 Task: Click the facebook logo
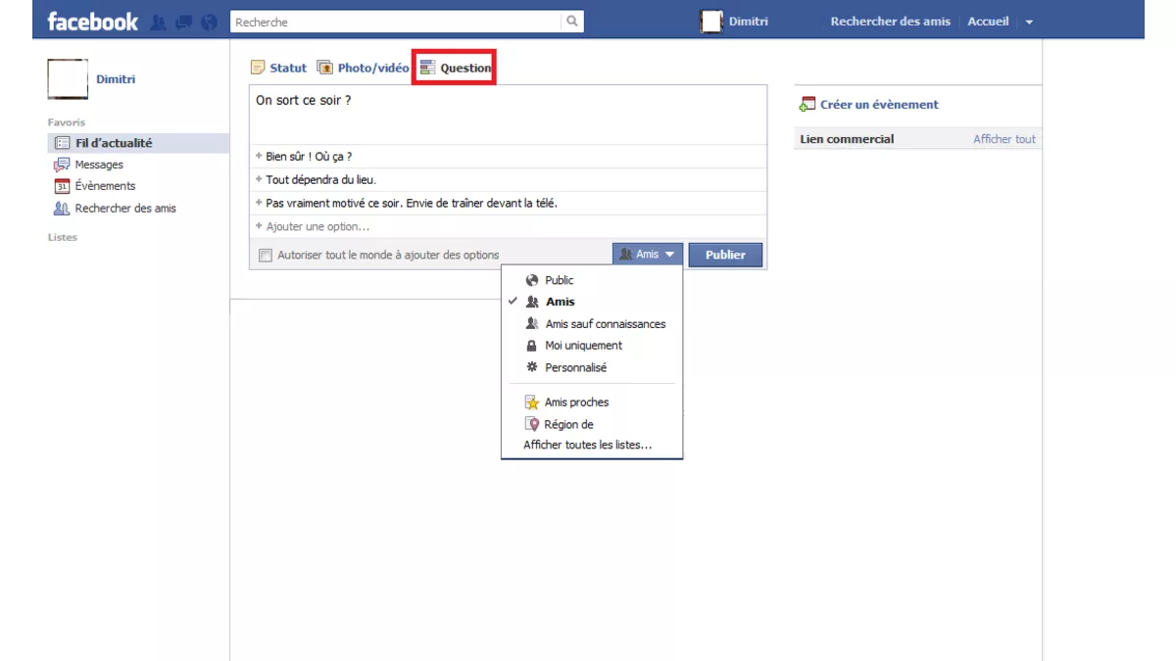click(x=93, y=22)
